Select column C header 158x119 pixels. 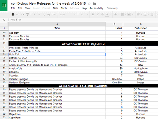pos(141,24)
